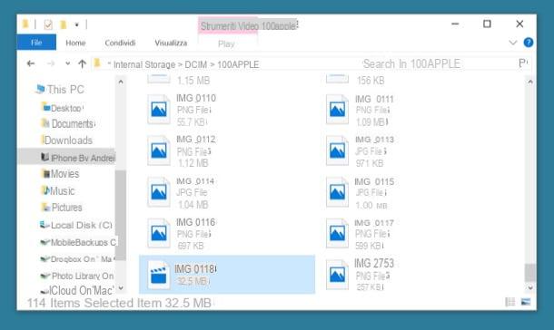The height and width of the screenshot is (330, 554).
Task: Click the sidebar scroll up arrow
Action: tap(121, 82)
